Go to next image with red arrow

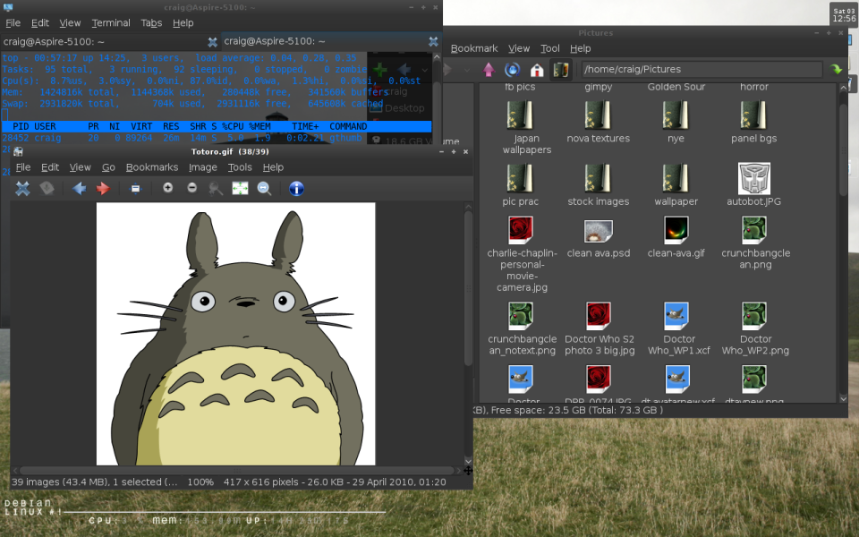pyautogui.click(x=102, y=189)
